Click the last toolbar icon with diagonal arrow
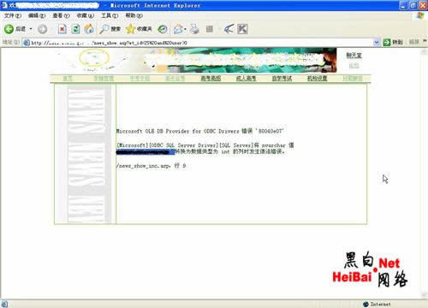This screenshot has height=308, width=428. [242, 29]
